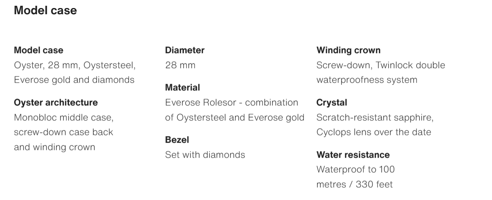
Task: Click the "Diameter" label
Action: pos(185,50)
